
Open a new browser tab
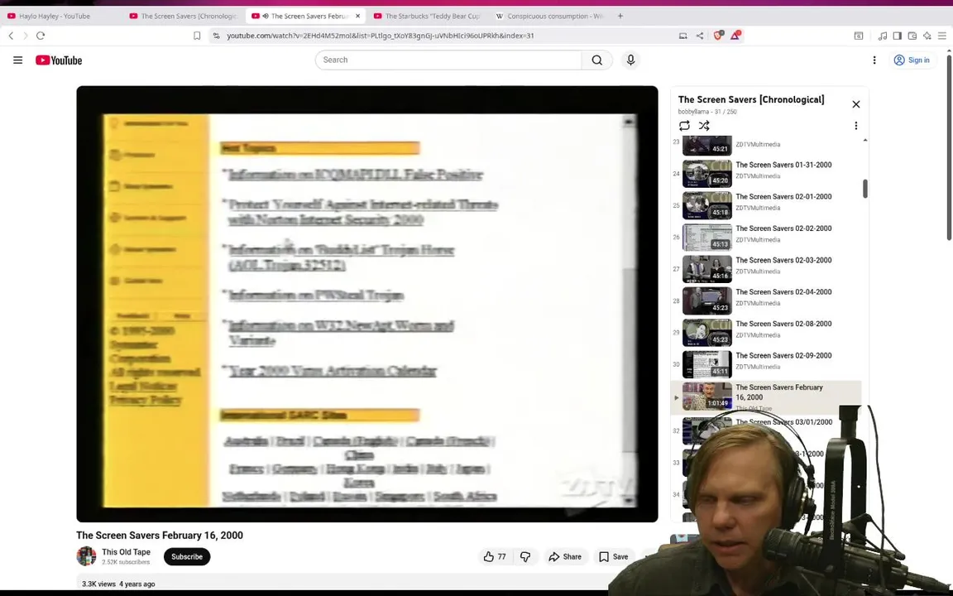tap(620, 16)
